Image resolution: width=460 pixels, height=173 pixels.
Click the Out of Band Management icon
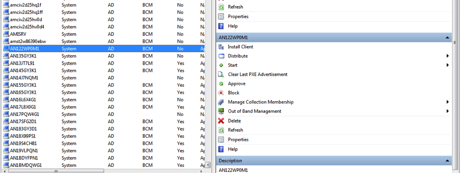click(x=221, y=111)
